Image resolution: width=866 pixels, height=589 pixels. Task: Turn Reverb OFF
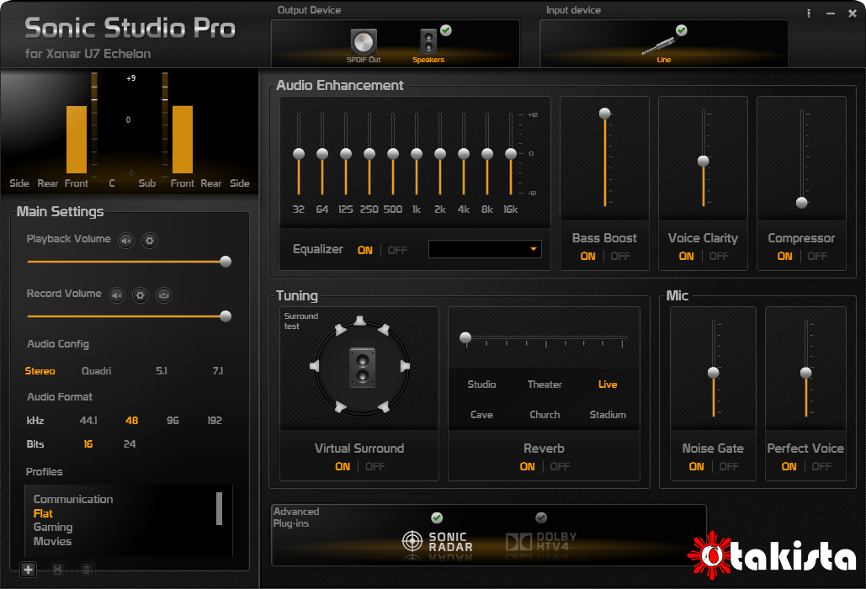pyautogui.click(x=560, y=466)
